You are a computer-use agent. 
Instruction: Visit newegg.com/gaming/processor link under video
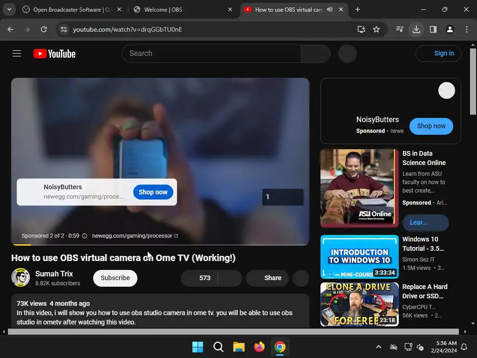(135, 235)
